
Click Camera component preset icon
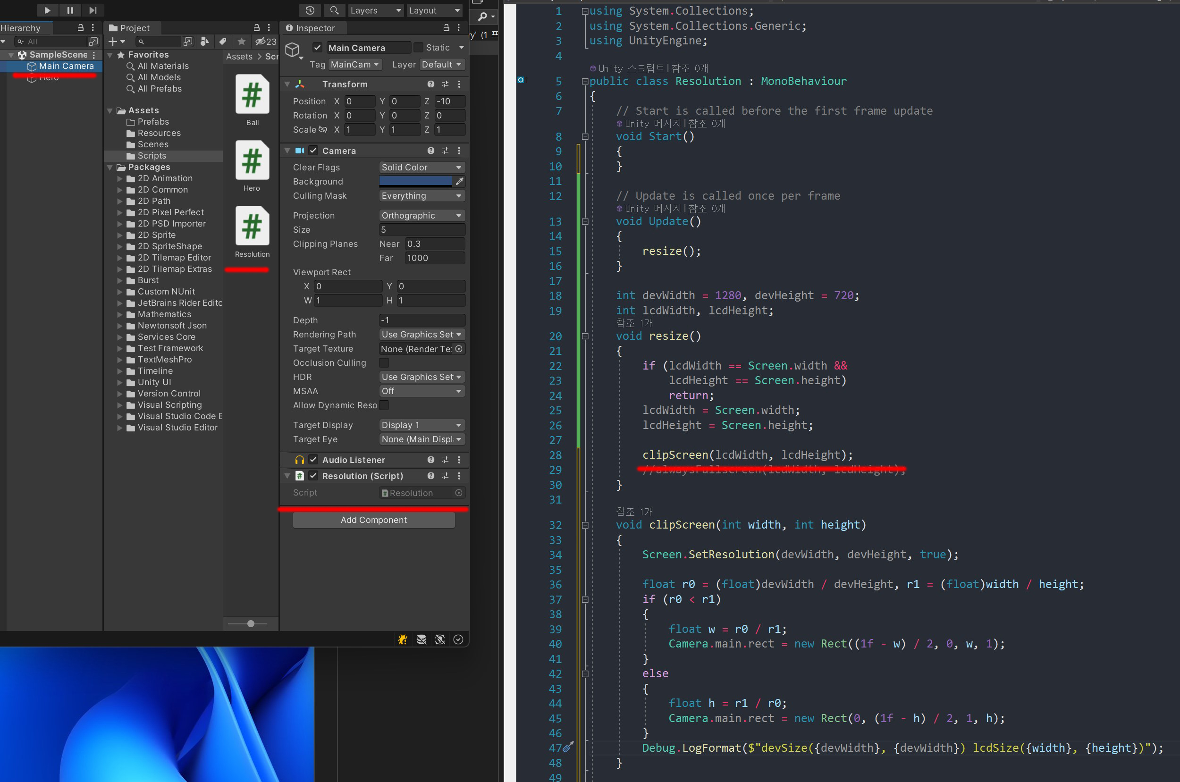pyautogui.click(x=445, y=151)
